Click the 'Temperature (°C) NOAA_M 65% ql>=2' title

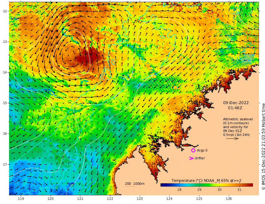(x=206, y=181)
